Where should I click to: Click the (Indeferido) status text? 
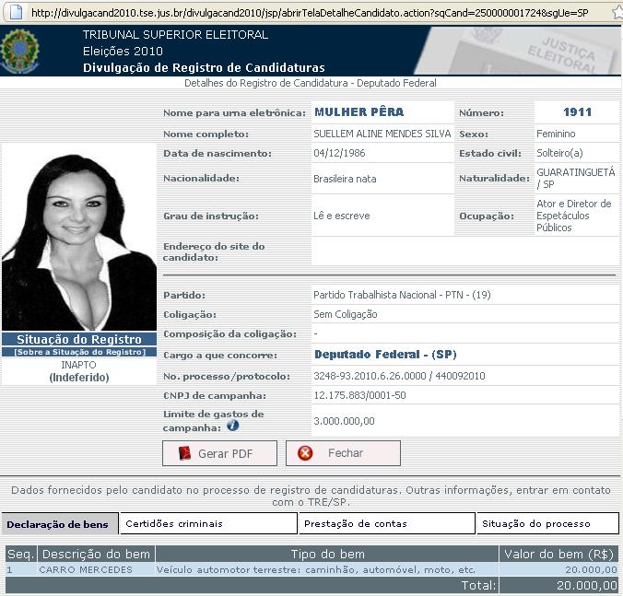pyautogui.click(x=79, y=377)
